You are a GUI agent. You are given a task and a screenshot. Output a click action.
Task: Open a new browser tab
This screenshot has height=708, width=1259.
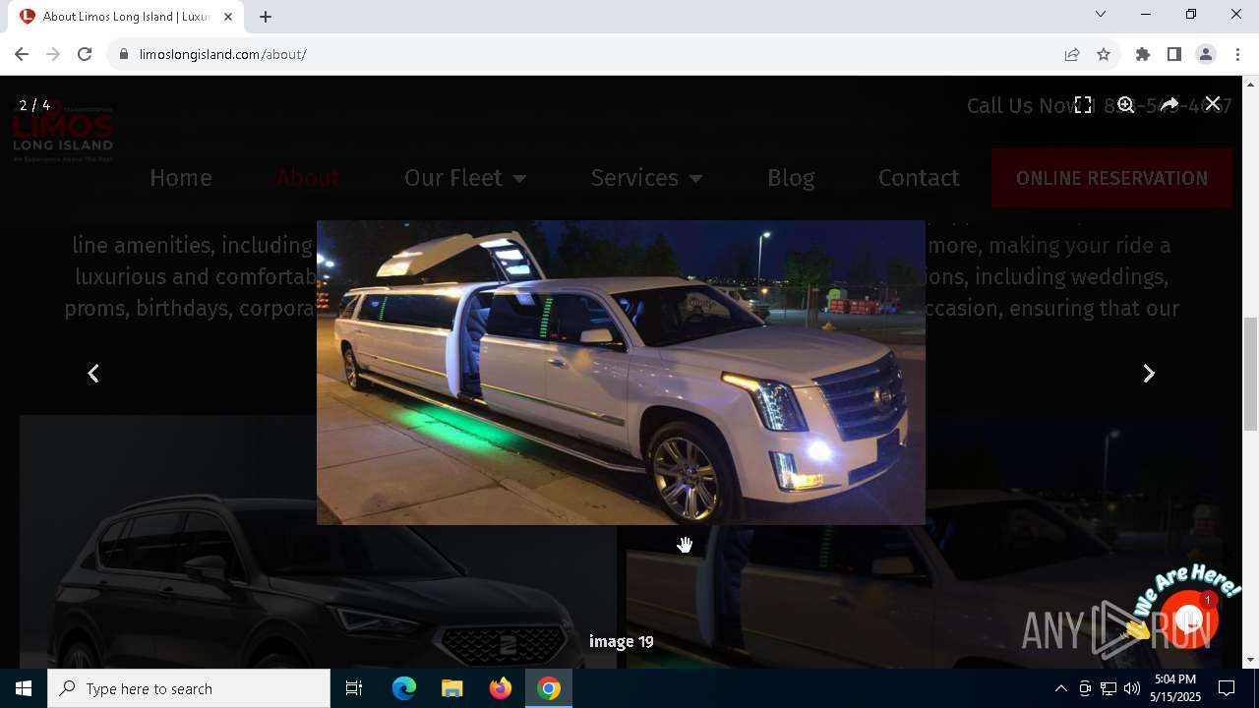coord(266,17)
